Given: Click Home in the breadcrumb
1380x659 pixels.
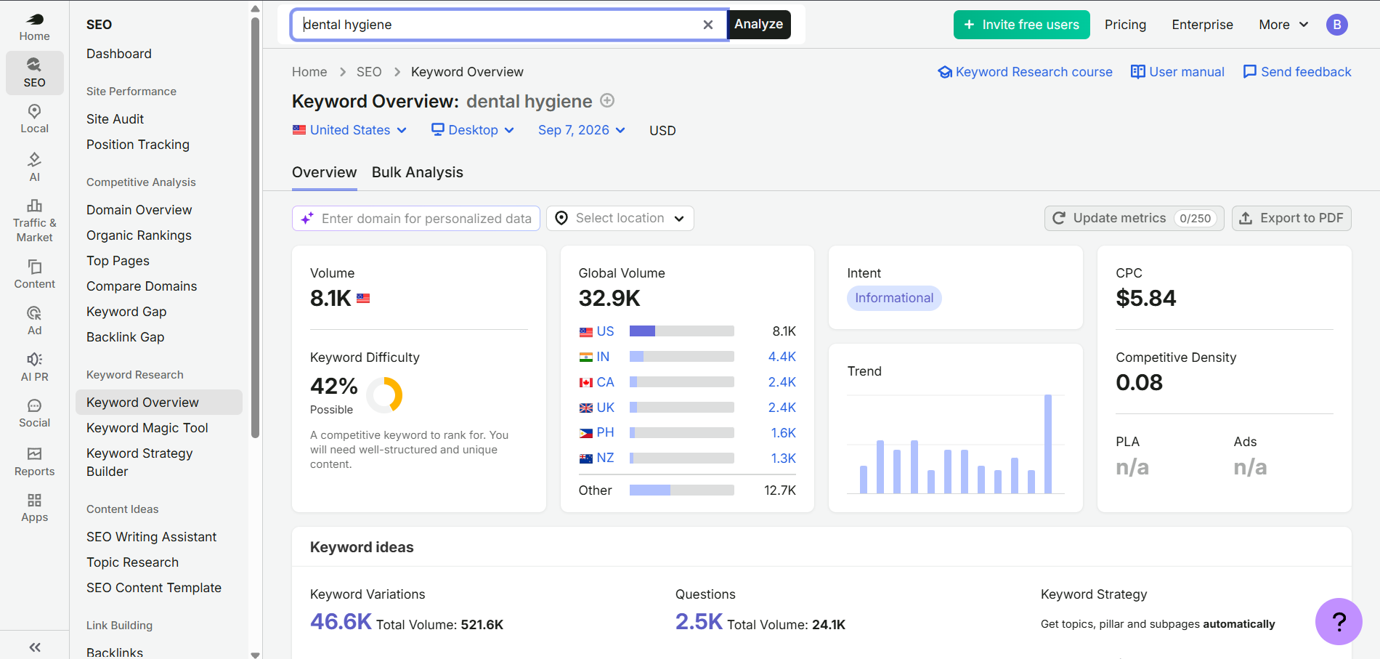Looking at the screenshot, I should (309, 72).
